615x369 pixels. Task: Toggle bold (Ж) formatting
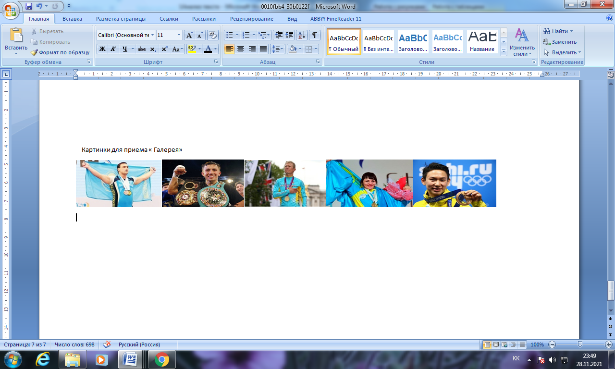coord(102,49)
